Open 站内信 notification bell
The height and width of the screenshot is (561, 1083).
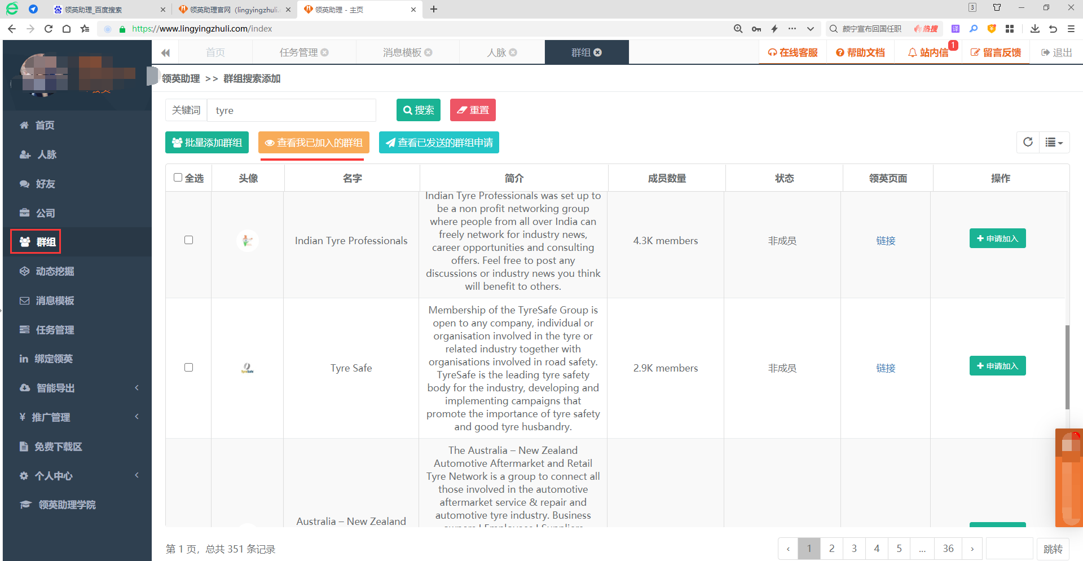928,52
